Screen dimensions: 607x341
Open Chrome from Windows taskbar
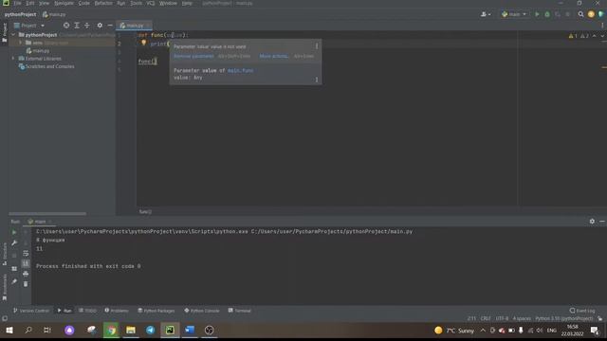(x=112, y=330)
